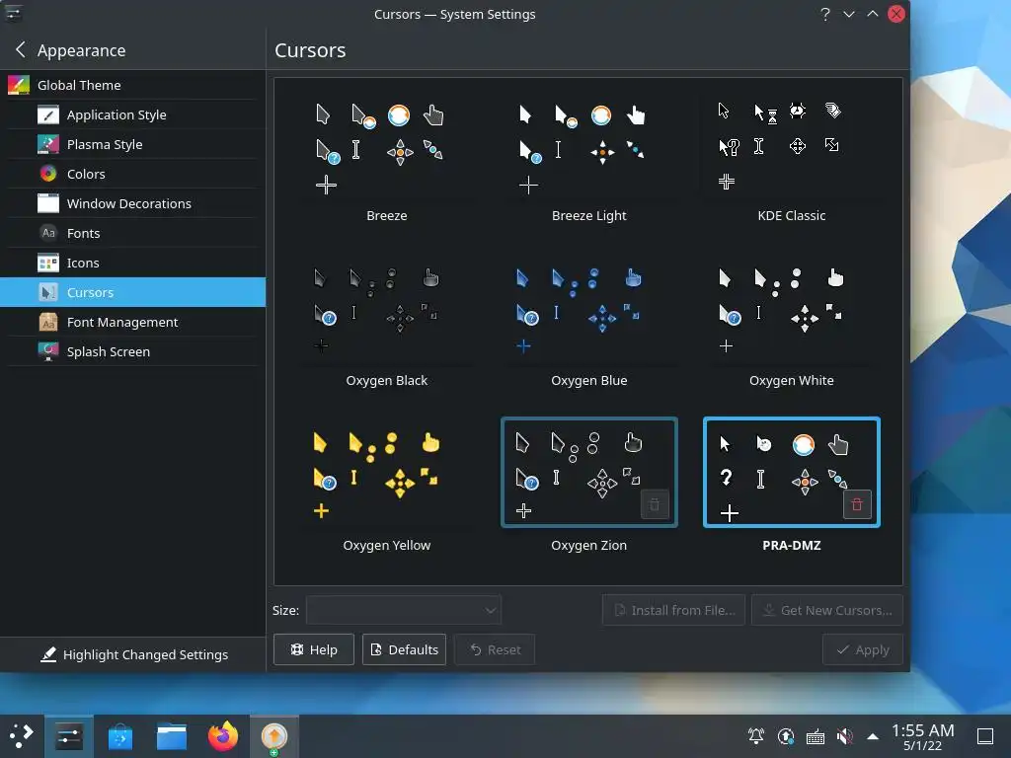Open Help

coord(313,649)
